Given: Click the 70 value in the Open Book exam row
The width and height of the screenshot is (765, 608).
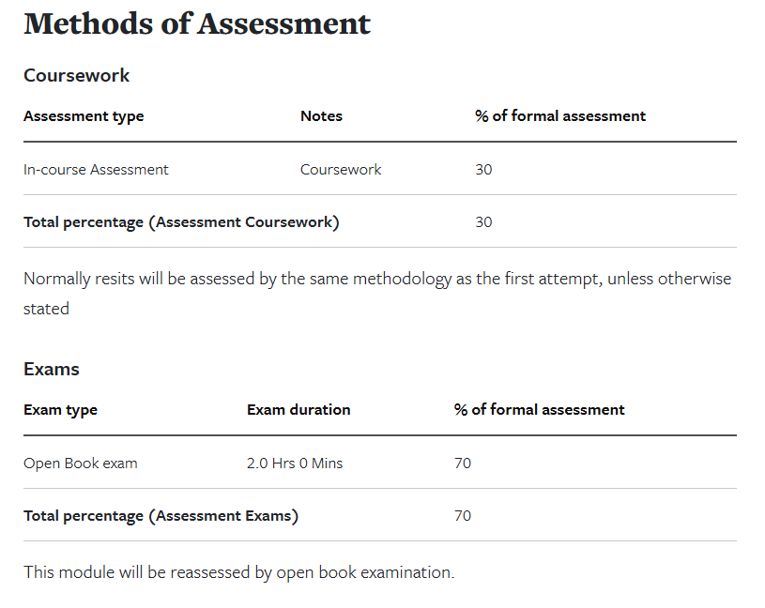Looking at the screenshot, I should (x=462, y=464).
